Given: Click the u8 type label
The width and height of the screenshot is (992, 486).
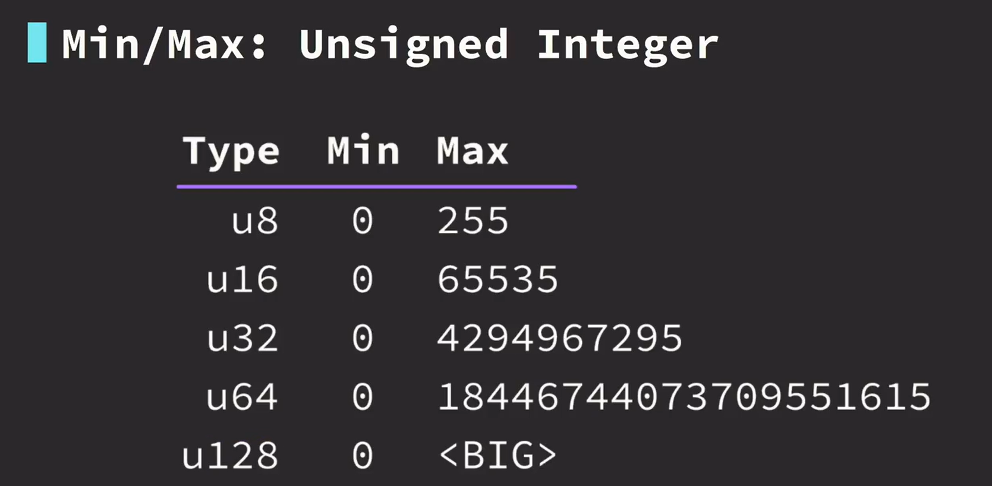Looking at the screenshot, I should tap(254, 221).
